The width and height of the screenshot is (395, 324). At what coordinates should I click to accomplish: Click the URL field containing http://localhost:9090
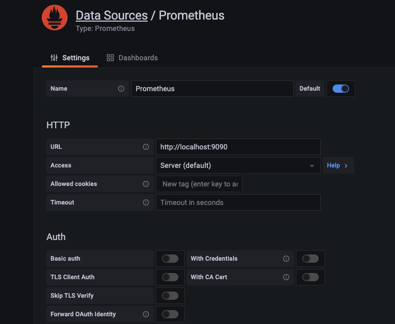pos(238,147)
